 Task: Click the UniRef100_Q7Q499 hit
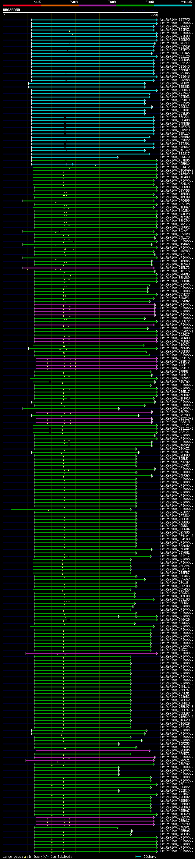click(x=175, y=201)
